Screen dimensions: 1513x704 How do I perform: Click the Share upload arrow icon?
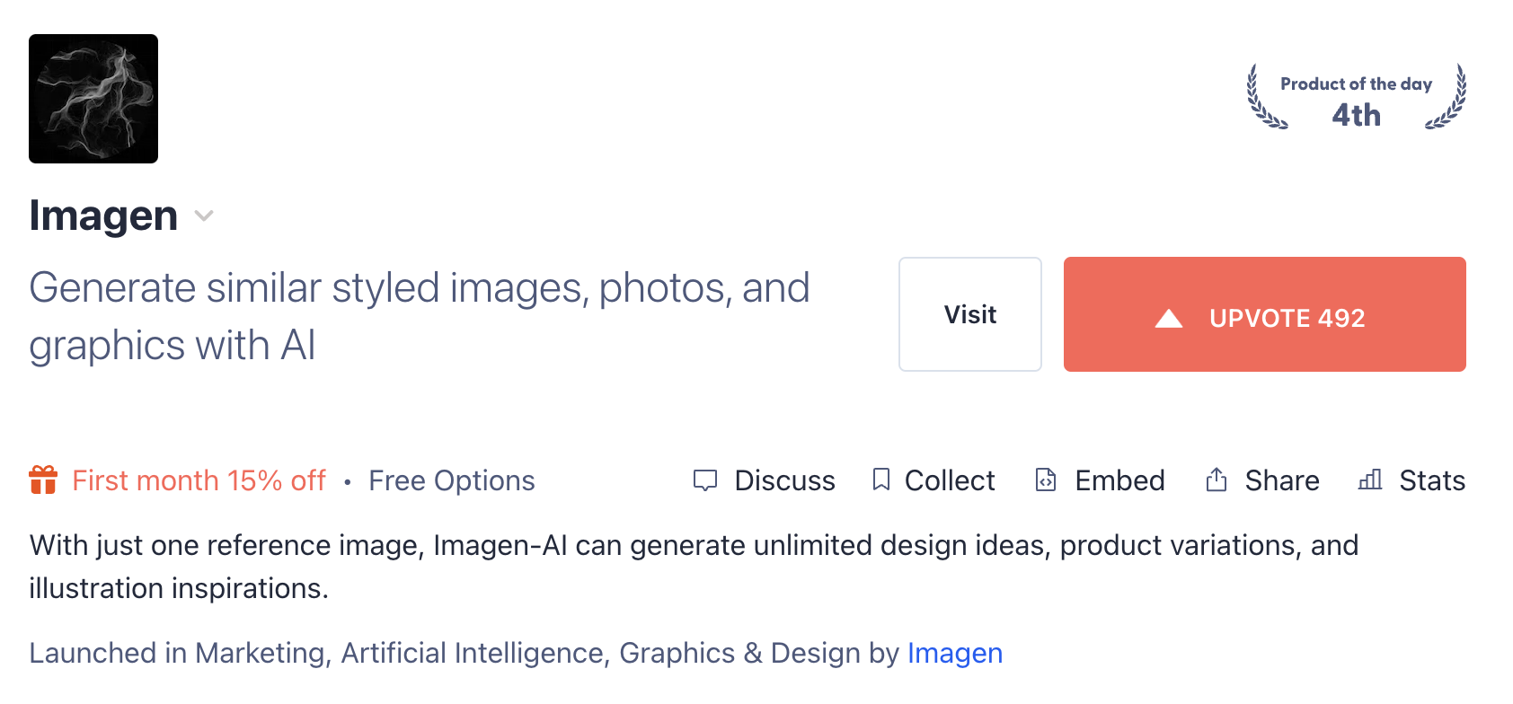coord(1216,480)
